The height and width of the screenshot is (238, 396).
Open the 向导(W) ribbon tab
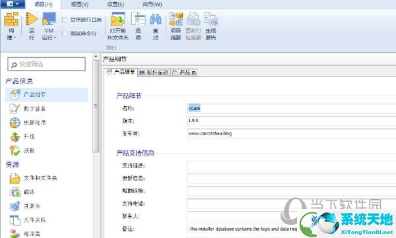(152, 5)
